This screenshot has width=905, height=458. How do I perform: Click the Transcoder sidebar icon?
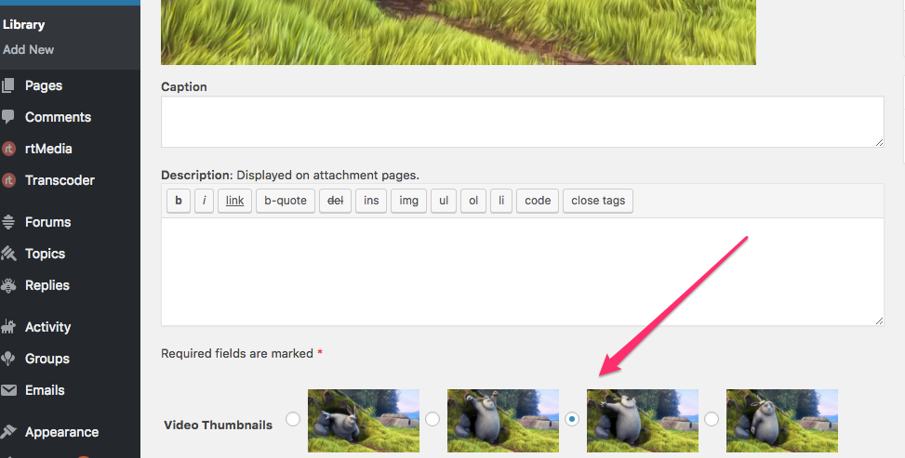9,180
